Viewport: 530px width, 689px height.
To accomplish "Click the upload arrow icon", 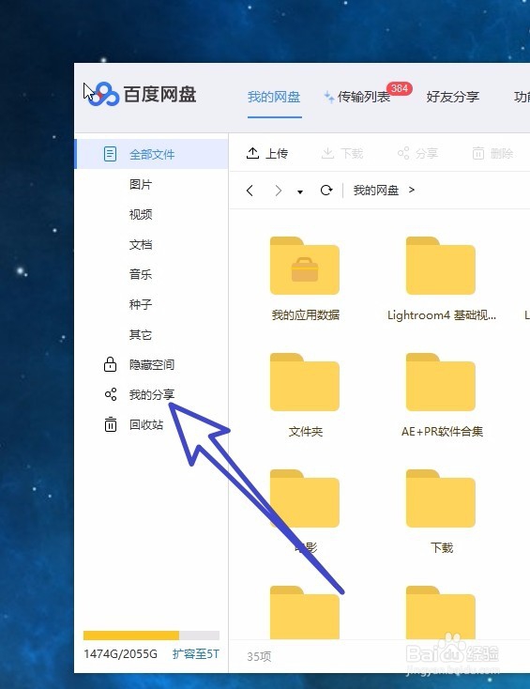I will (x=252, y=153).
